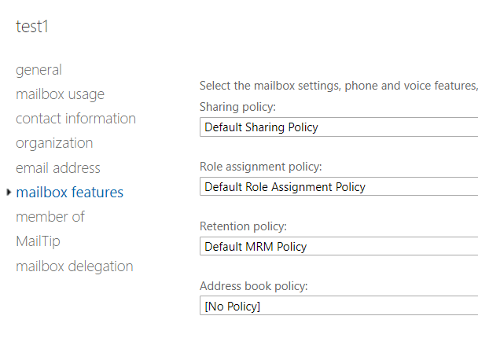
Task: Open the Default Sharing Policy dropdown
Action: pyautogui.click(x=339, y=127)
